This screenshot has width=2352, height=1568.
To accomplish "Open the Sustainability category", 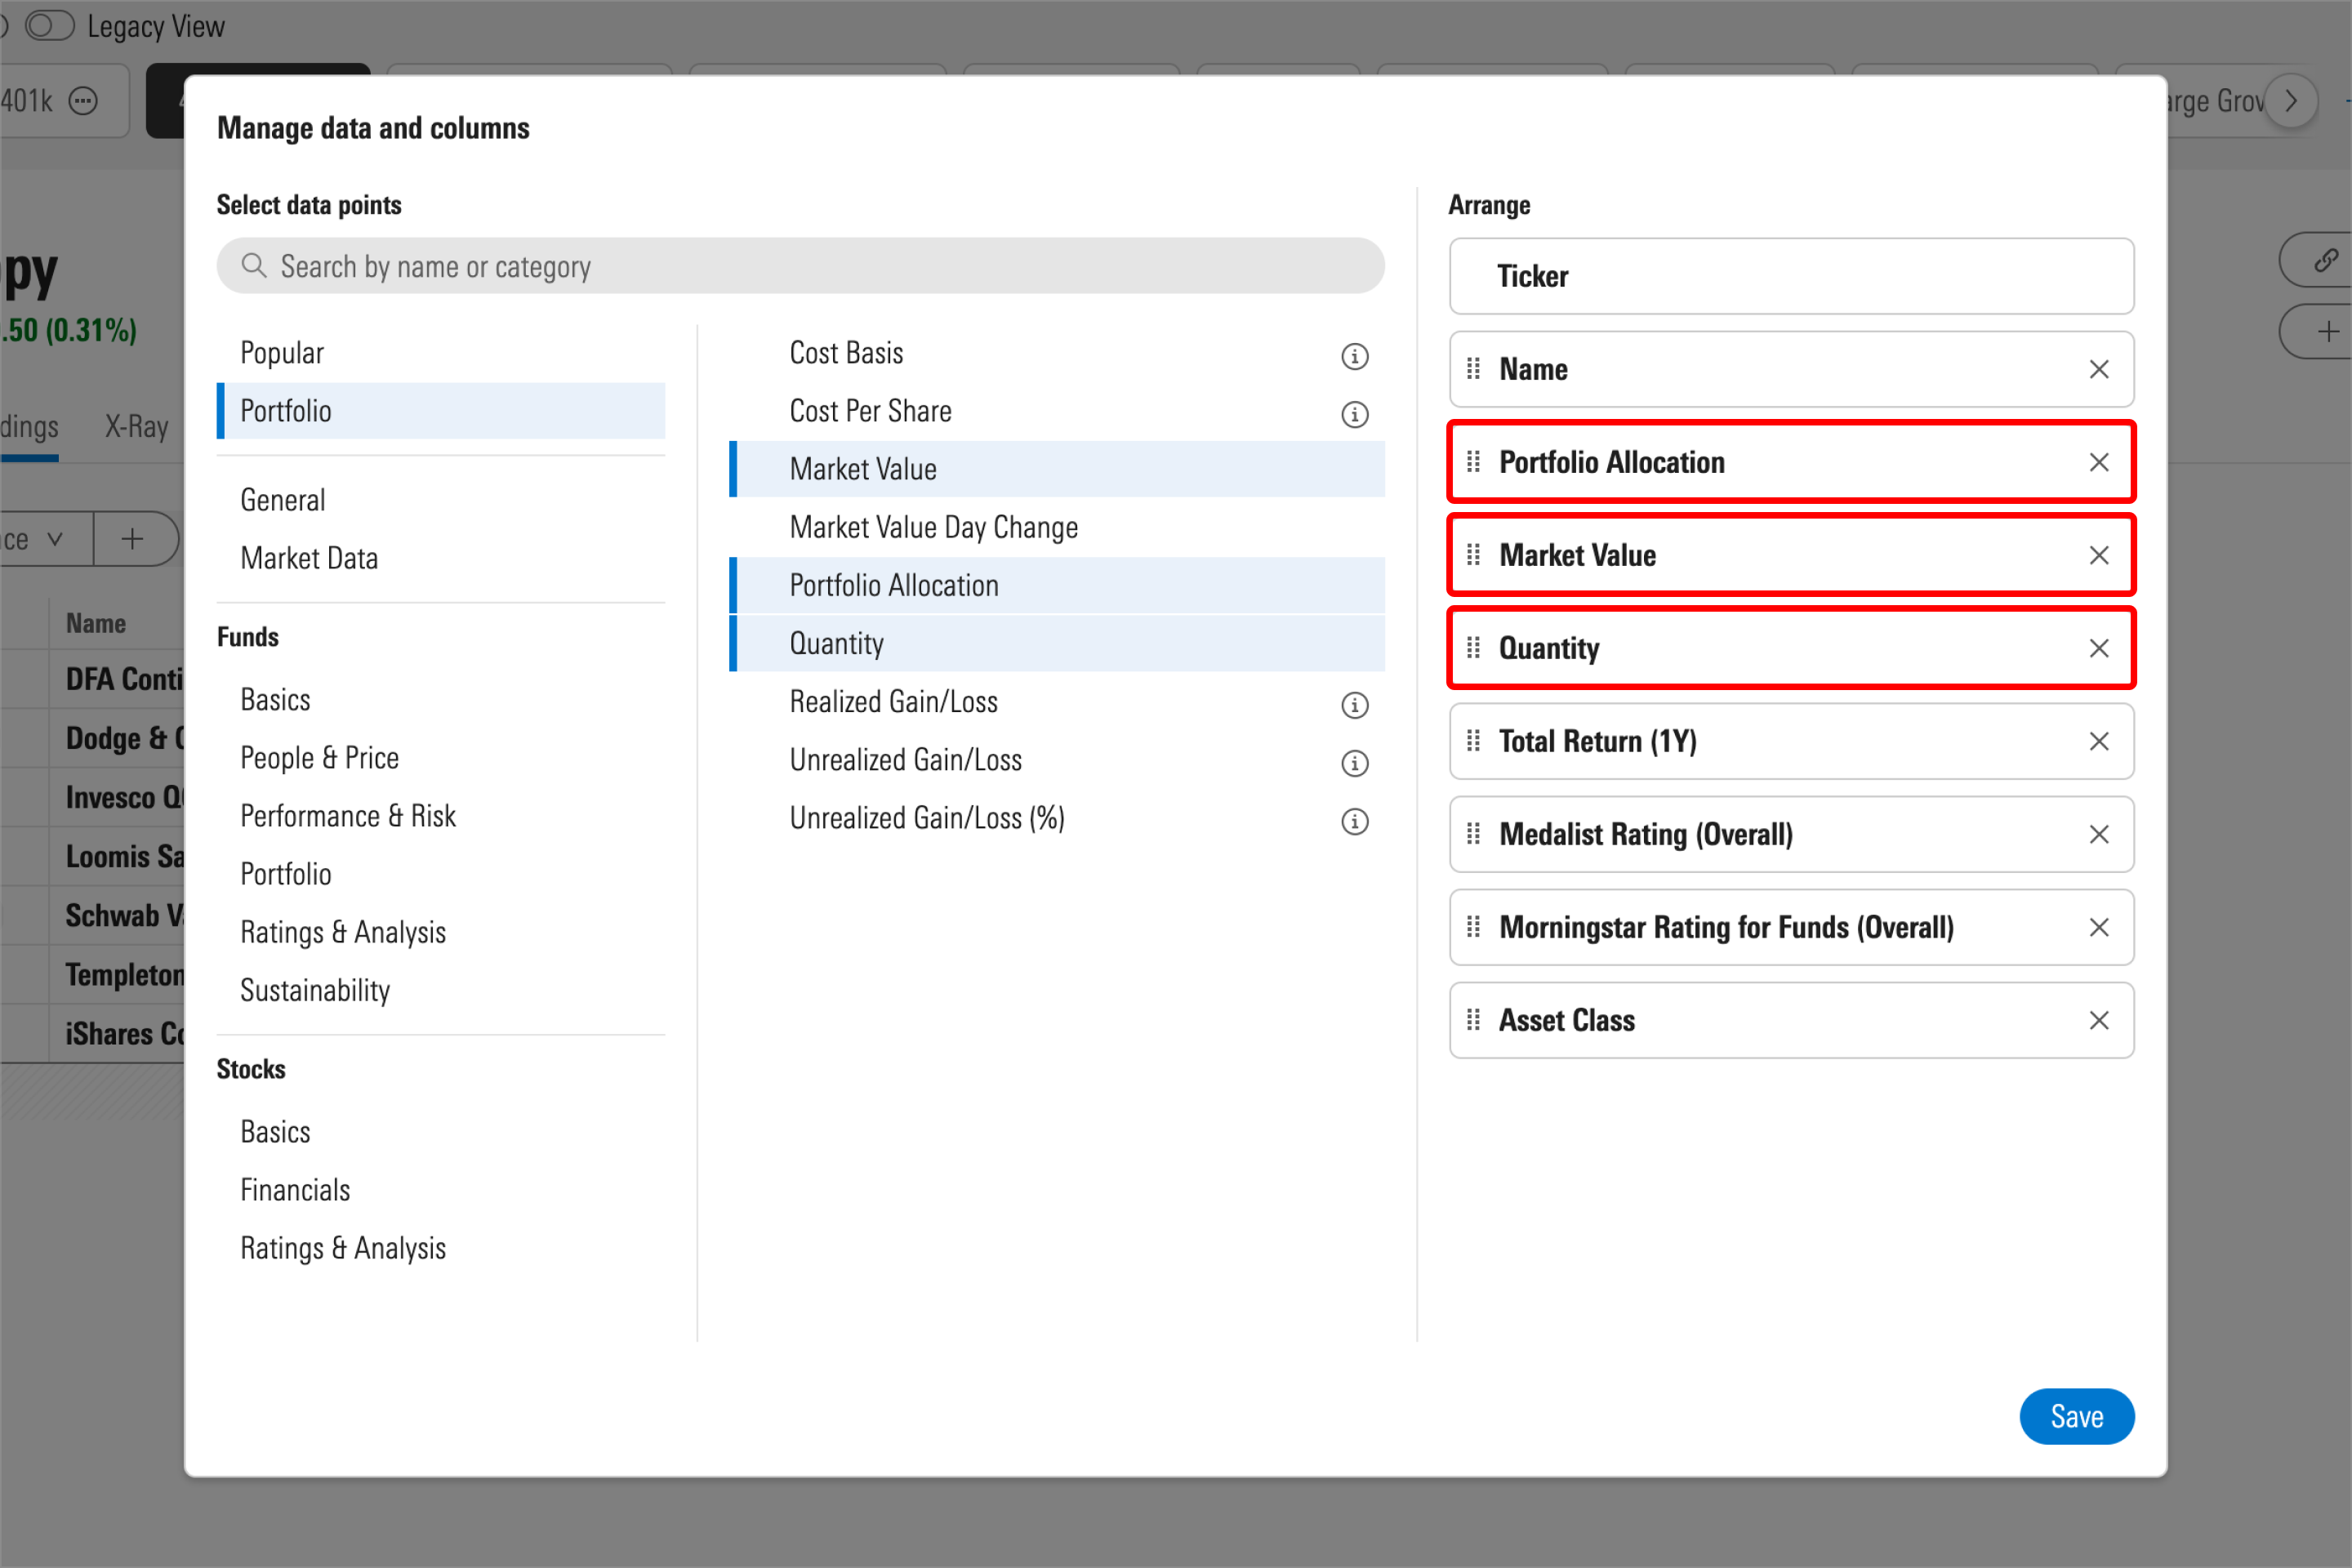I will pyautogui.click(x=441, y=990).
